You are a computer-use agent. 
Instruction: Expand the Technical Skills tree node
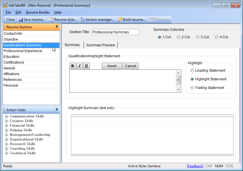[x=7, y=153]
